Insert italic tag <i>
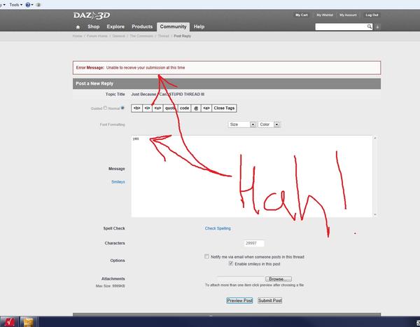 point(147,109)
